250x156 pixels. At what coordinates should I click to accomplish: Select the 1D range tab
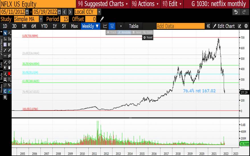5,26
